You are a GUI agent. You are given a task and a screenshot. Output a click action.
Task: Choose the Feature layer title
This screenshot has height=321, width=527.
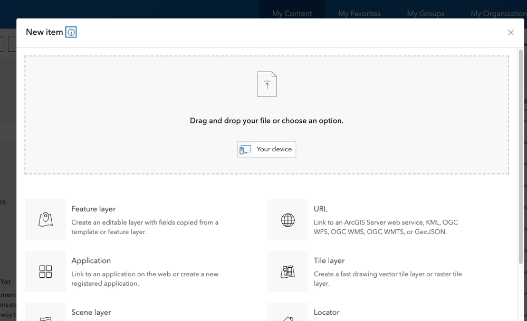tap(93, 209)
